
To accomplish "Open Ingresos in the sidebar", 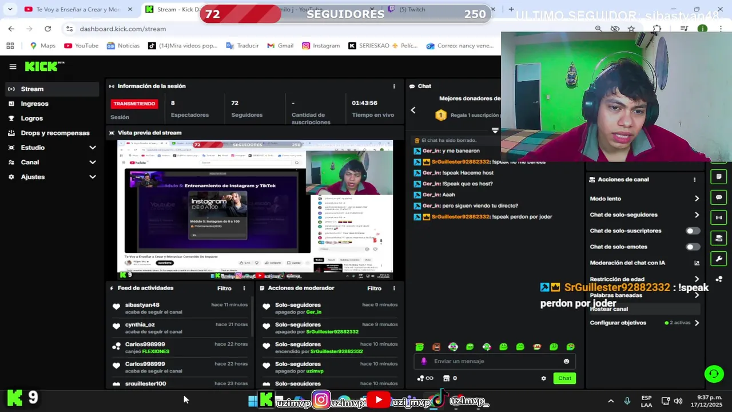I will [53, 104].
